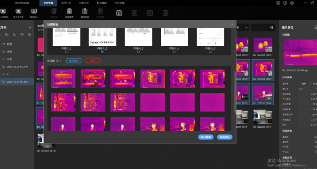Click the search magnifier icon
This screenshot has width=317, height=169.
point(272,27)
